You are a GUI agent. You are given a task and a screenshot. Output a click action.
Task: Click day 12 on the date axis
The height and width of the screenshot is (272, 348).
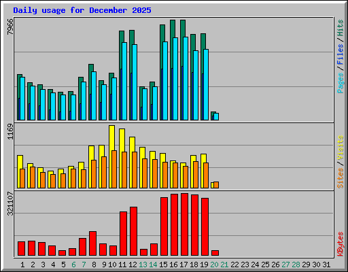(x=133, y=265)
